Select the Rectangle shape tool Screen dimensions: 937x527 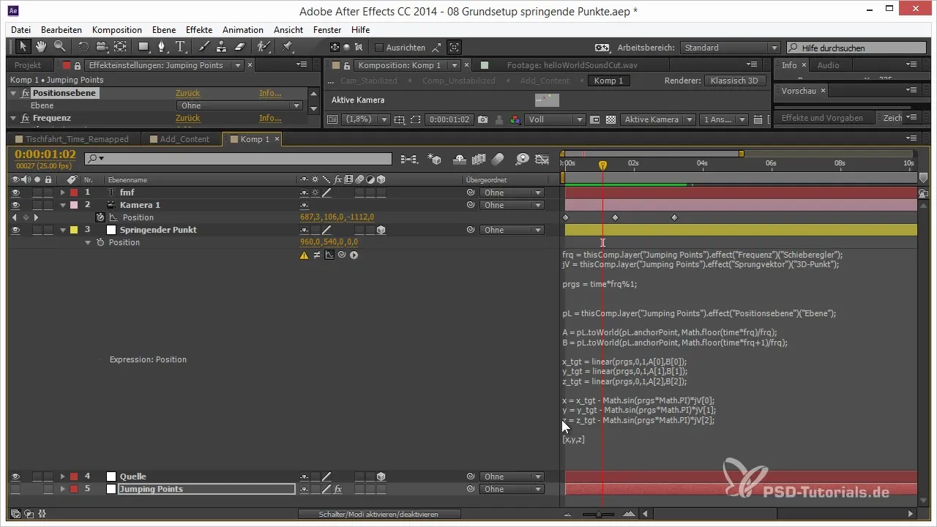click(x=143, y=47)
